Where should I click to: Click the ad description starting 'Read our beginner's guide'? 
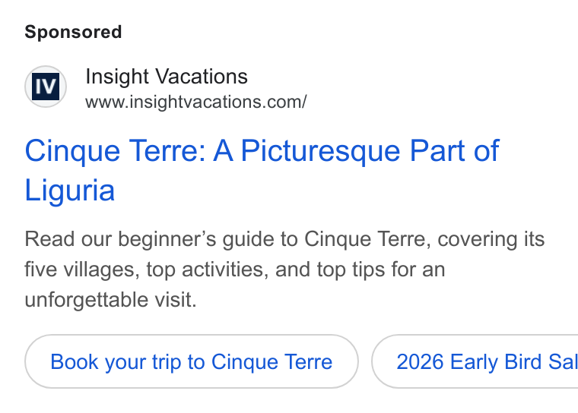284,269
